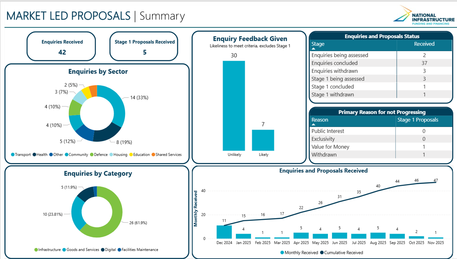Click the Education legend marker
Image resolution: width=457 pixels, height=259 pixels.
131,155
